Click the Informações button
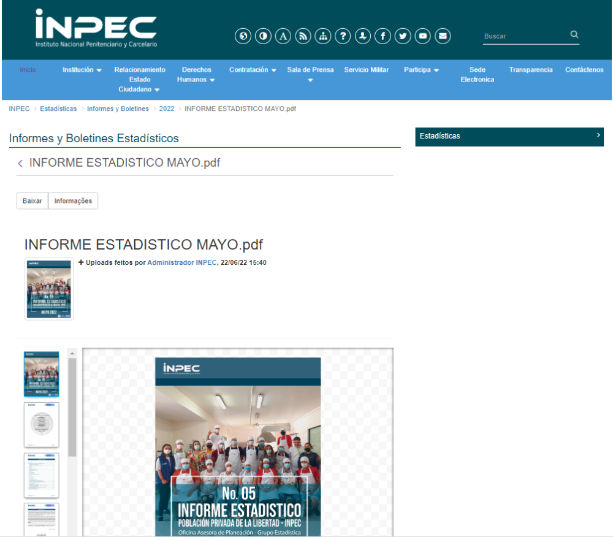This screenshot has width=613, height=537. [x=73, y=201]
